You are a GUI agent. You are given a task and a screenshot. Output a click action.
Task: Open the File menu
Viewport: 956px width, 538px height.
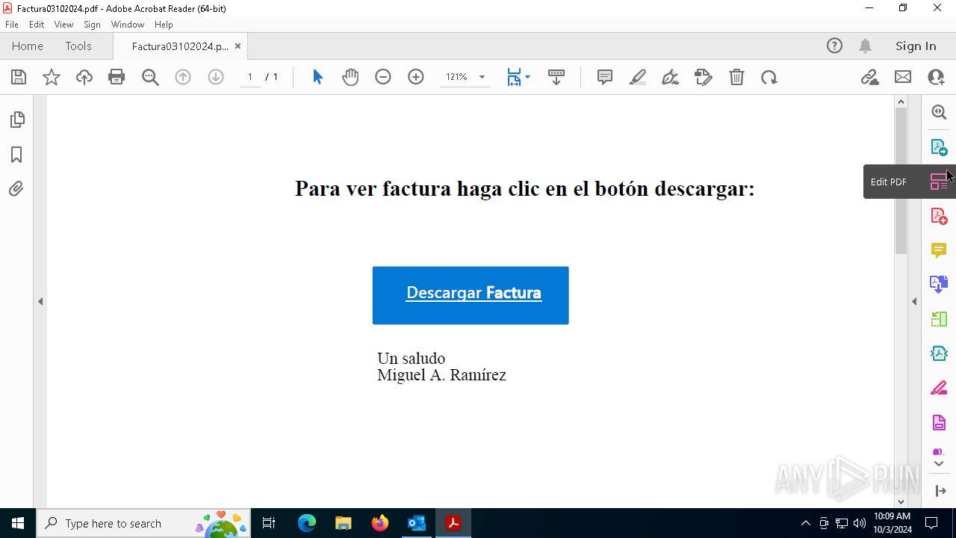pos(12,25)
